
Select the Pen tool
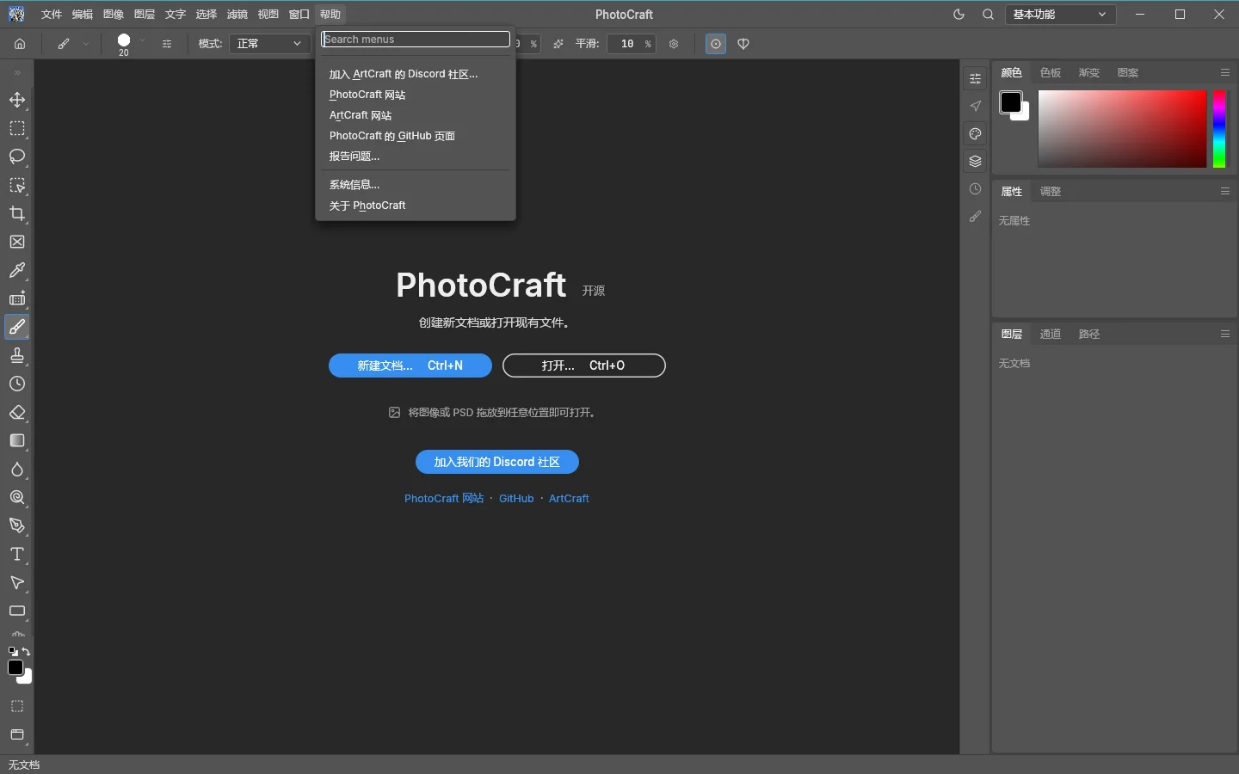click(17, 525)
